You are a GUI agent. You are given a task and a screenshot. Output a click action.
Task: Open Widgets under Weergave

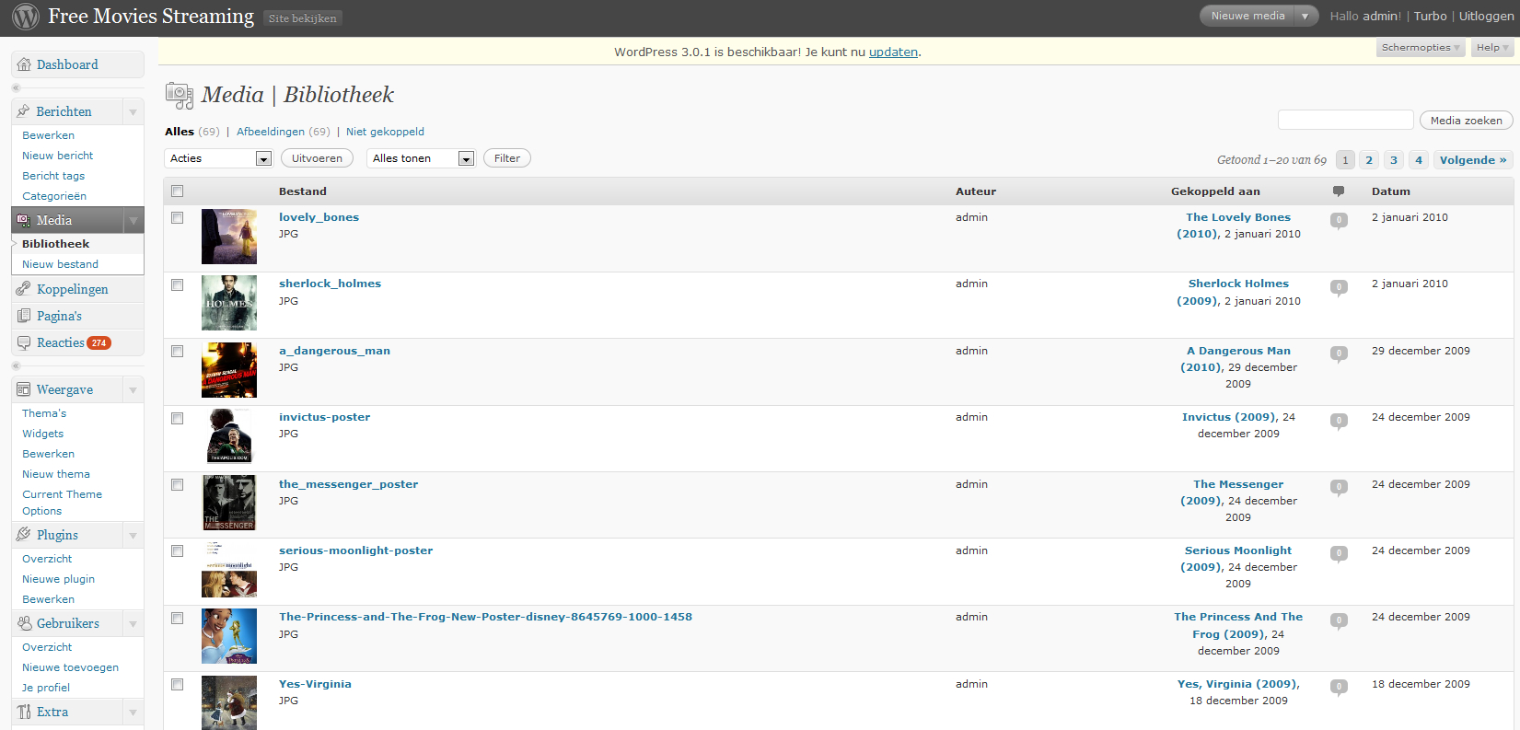43,434
